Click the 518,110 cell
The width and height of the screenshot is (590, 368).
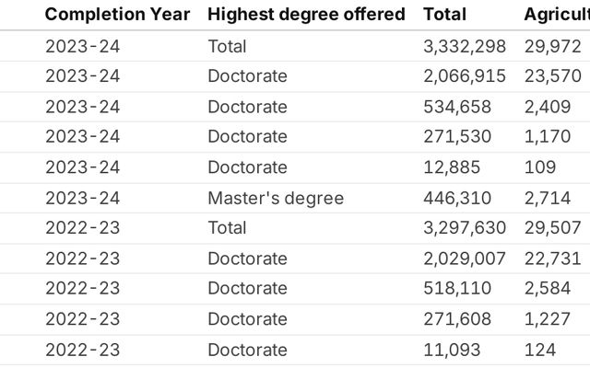(457, 289)
